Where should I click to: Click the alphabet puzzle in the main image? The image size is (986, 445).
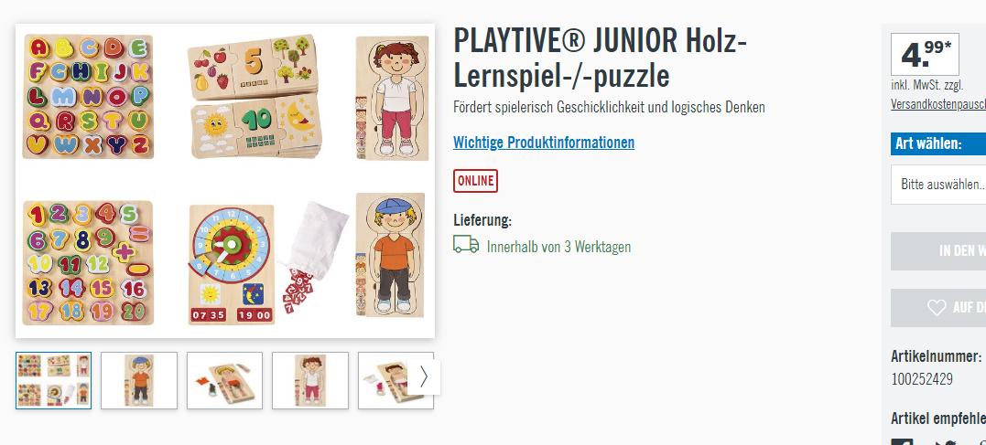89,97
